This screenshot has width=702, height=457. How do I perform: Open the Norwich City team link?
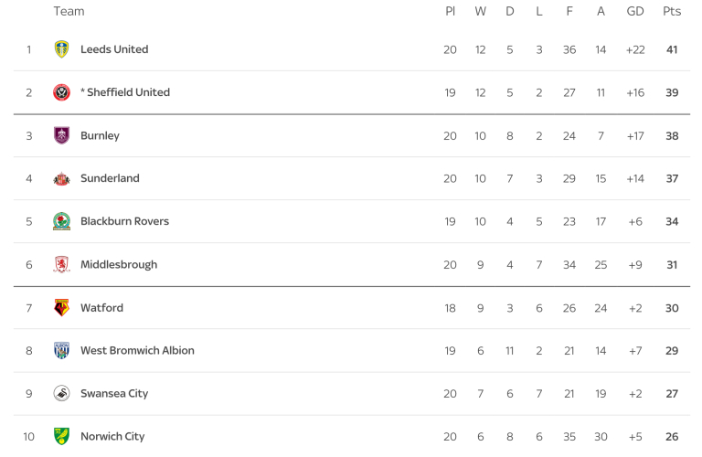click(112, 437)
